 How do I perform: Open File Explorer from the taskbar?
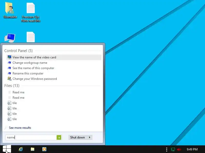pos(33,149)
